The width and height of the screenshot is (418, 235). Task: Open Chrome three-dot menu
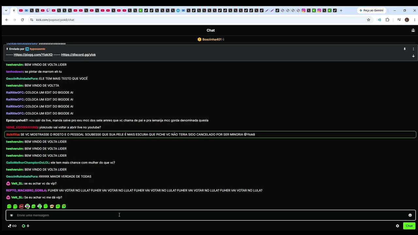[x=415, y=20]
